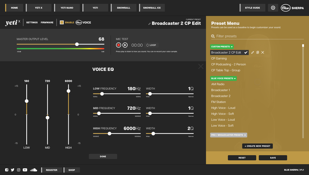Switch to Yeti tab
Screen dimensions: 309x175
tap(95, 8)
